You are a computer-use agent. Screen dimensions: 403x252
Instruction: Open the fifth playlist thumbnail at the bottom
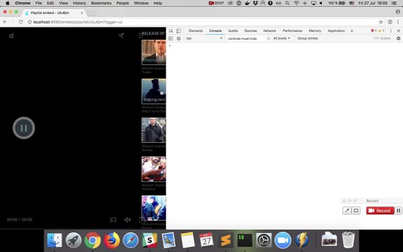[154, 208]
